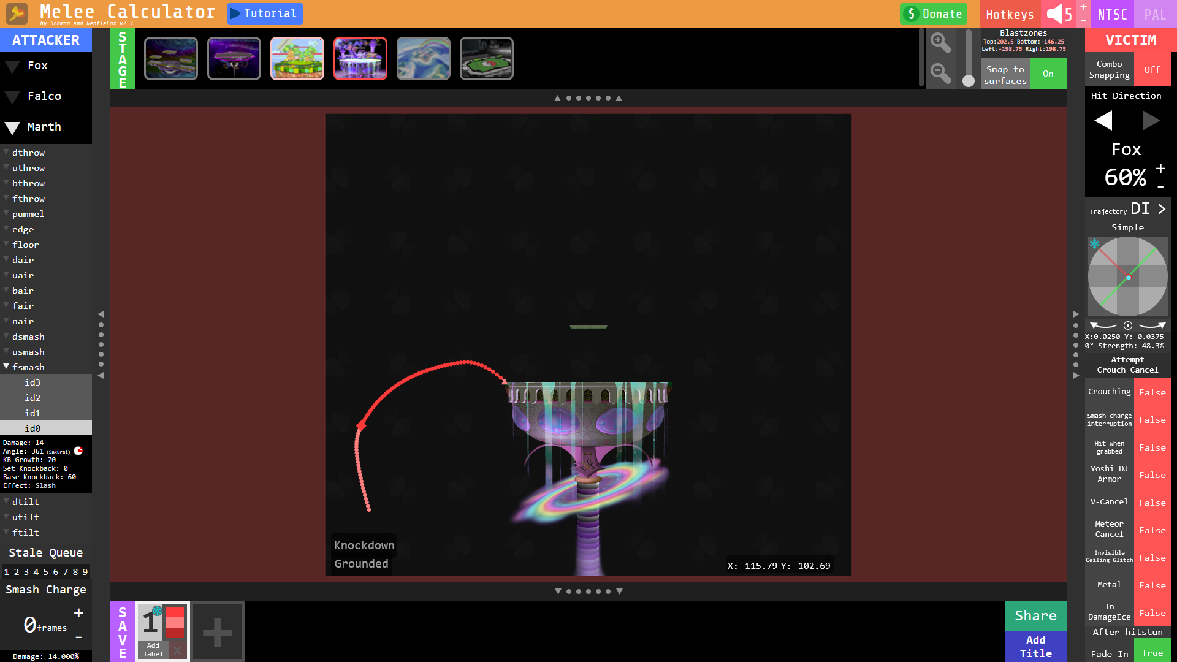Expand the dthrow move list
1177x662 pixels.
coord(6,151)
